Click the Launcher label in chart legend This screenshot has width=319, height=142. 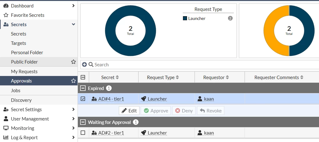[x=197, y=18]
